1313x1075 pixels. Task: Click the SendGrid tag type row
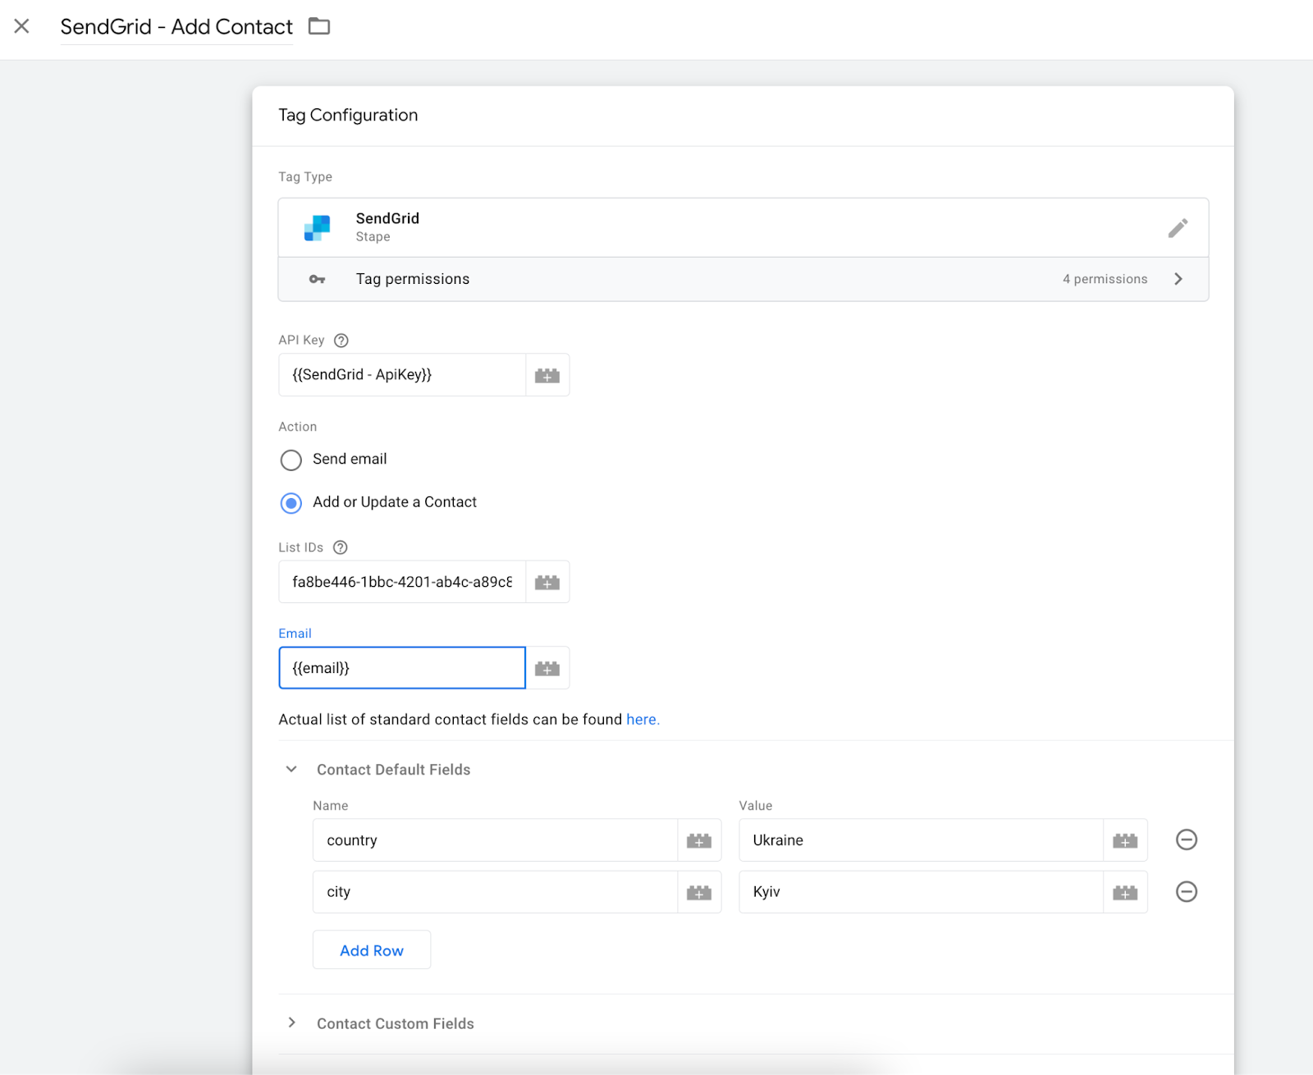click(743, 227)
